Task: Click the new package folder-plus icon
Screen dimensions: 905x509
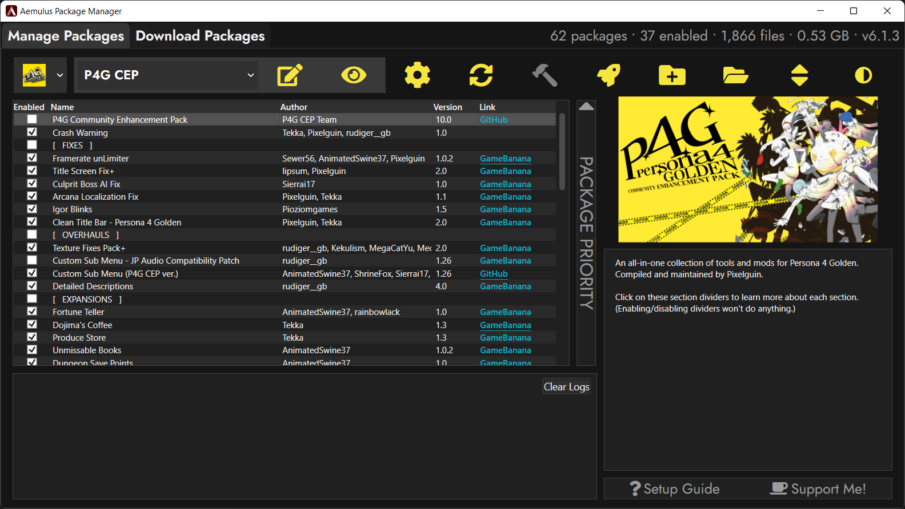Action: point(672,75)
